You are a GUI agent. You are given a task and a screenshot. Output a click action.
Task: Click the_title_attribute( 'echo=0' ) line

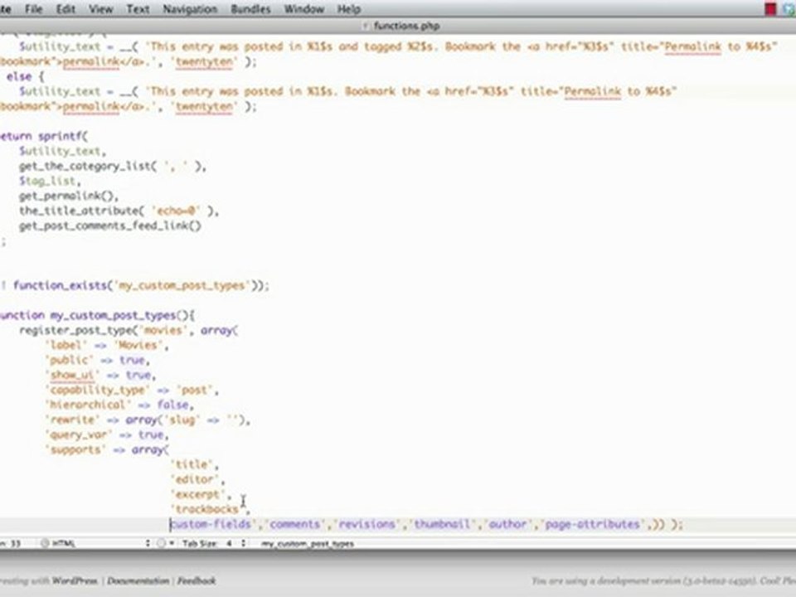(x=119, y=211)
